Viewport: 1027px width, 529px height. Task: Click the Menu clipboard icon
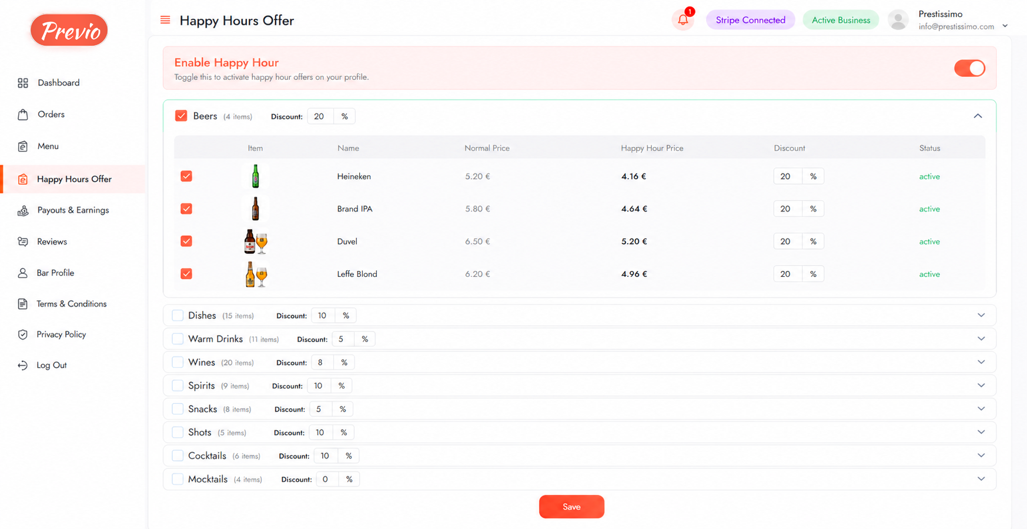point(23,146)
